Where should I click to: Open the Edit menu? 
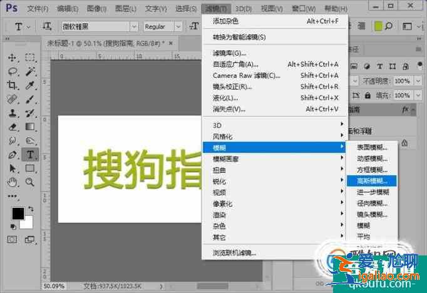click(68, 9)
